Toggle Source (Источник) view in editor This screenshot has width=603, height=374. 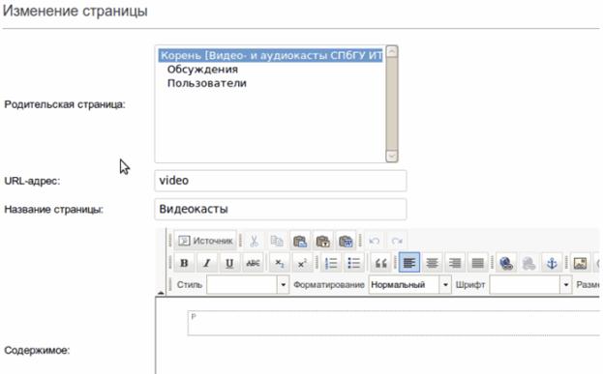205,241
